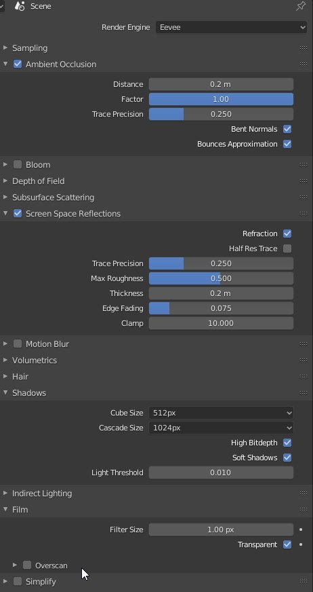Open the Cube Size dropdown
This screenshot has width=313, height=592.
[221, 413]
